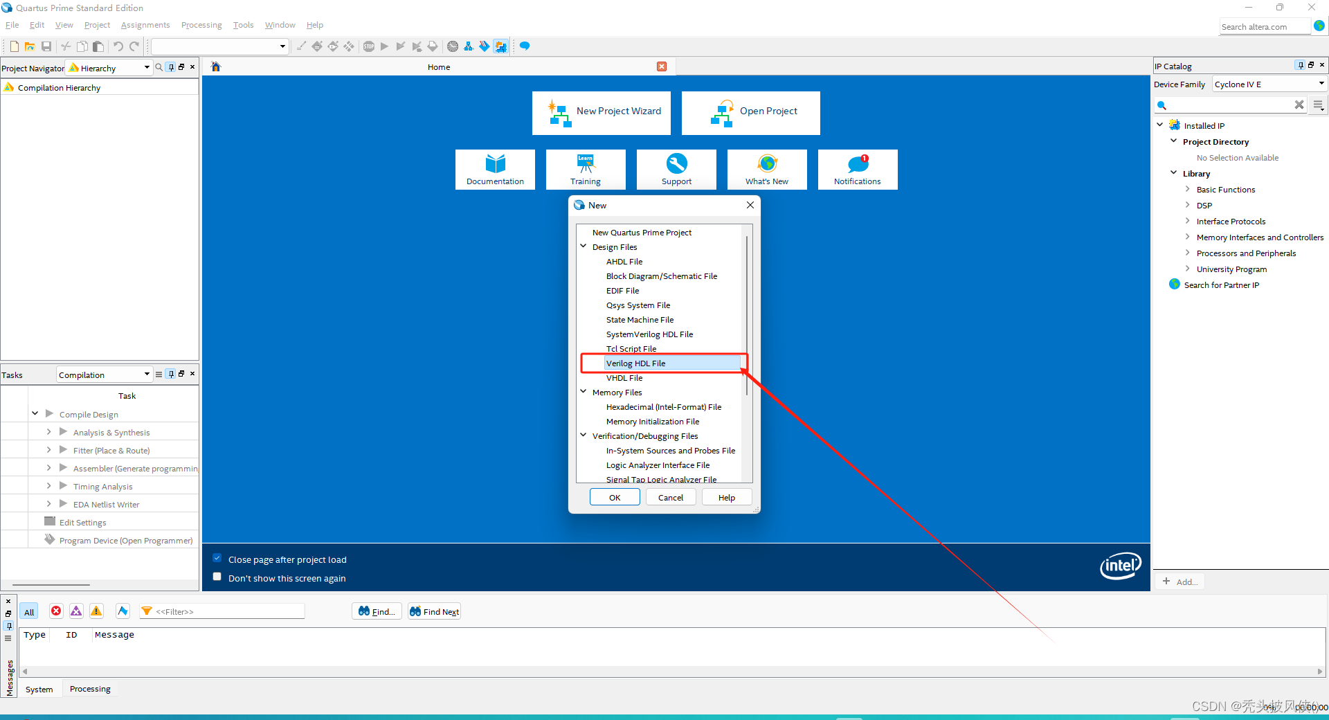The height and width of the screenshot is (720, 1329).
Task: Click the Open Project button
Action: pyautogui.click(x=751, y=113)
